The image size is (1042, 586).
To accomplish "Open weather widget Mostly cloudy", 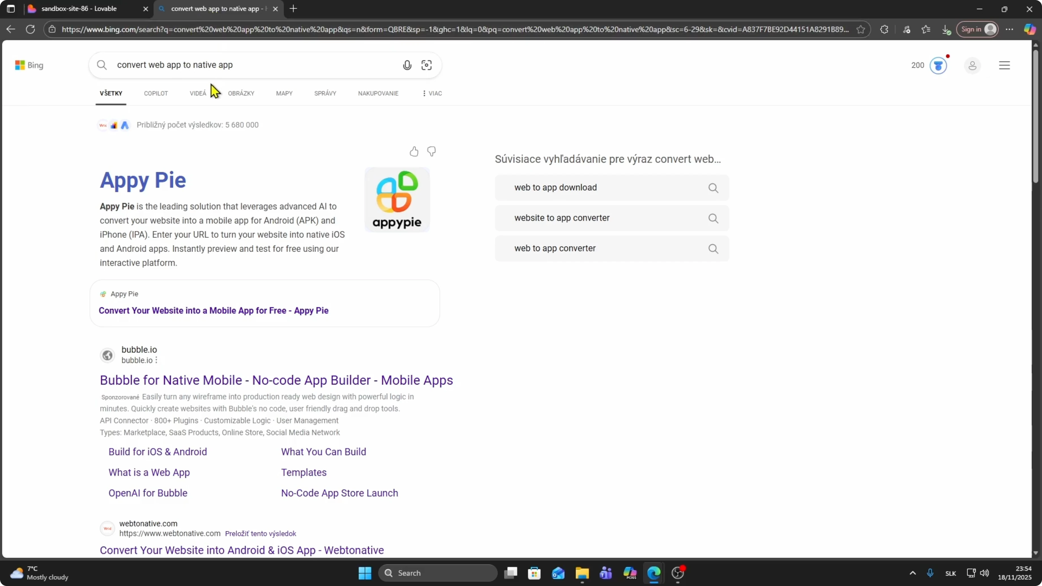I will pos(39,573).
